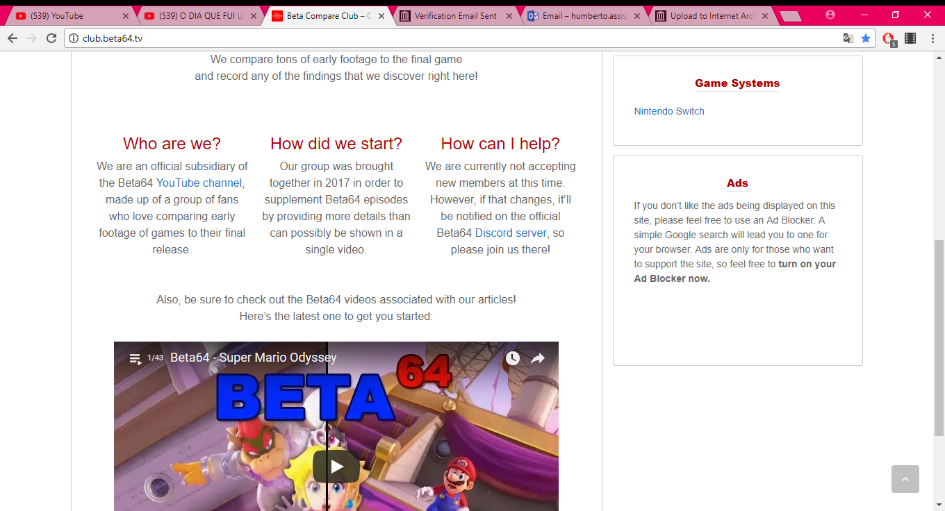Viewport: 945px width, 511px height.
Task: Switch to the O DIA QUE FUI tab
Action: 202,16
